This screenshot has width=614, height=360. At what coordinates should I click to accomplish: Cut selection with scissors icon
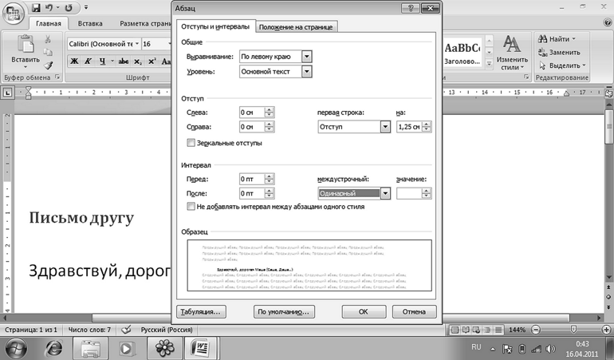pyautogui.click(x=47, y=39)
